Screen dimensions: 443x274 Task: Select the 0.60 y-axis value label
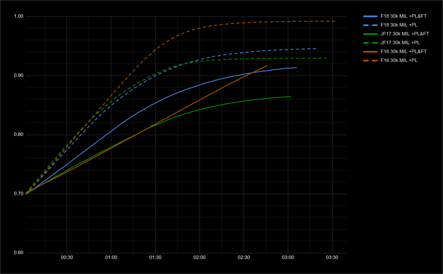pos(19,252)
